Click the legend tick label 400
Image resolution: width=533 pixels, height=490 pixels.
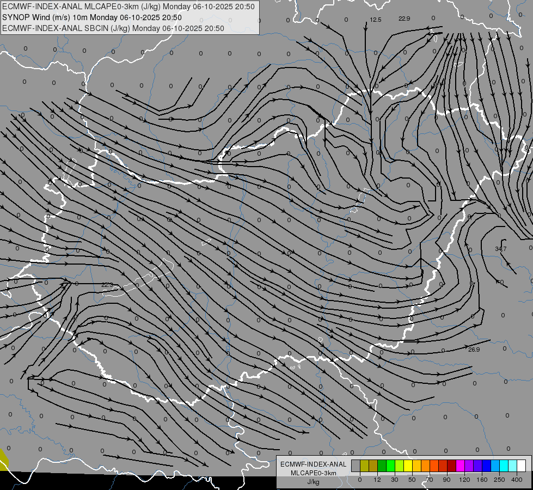coord(517,480)
